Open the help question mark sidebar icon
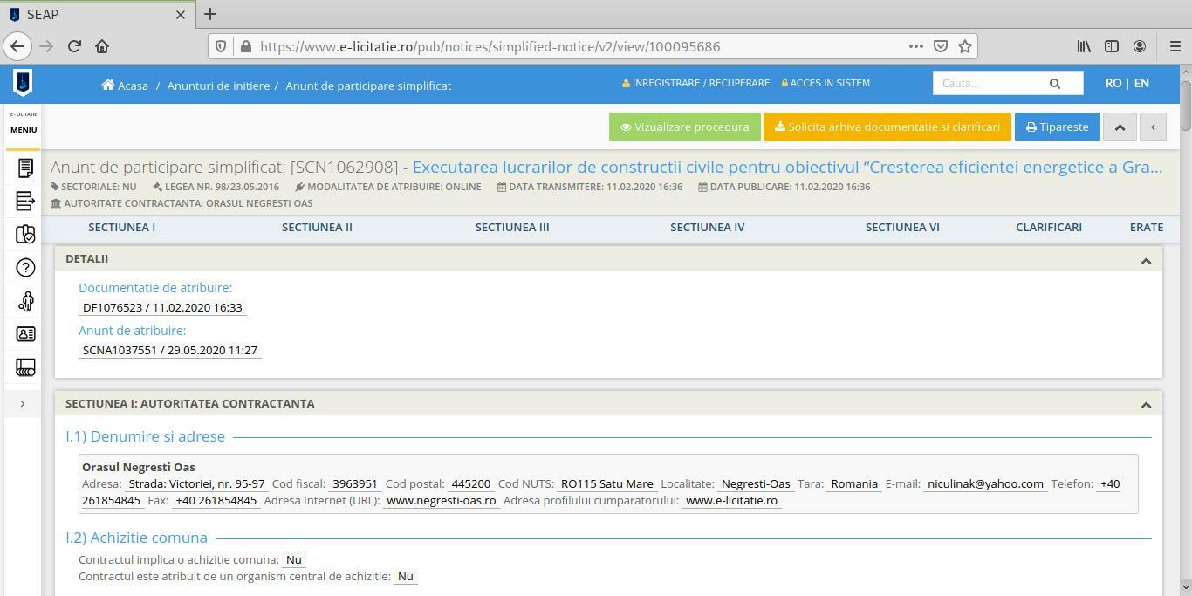This screenshot has height=596, width=1192. pyautogui.click(x=25, y=268)
